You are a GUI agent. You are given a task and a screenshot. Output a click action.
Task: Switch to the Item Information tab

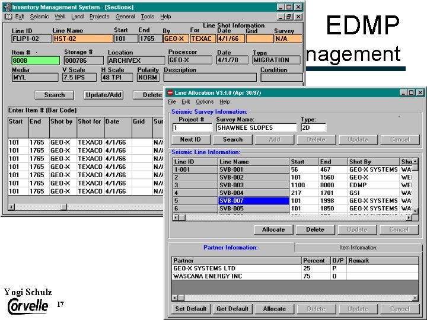[358, 248]
